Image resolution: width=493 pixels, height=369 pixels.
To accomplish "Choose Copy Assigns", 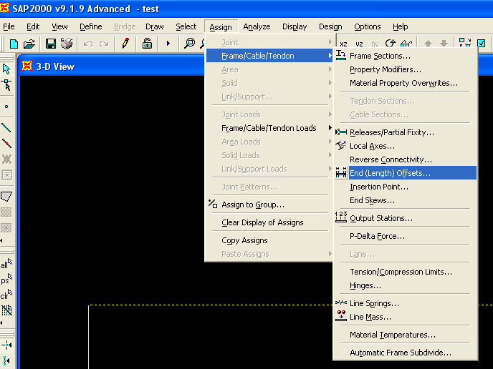I will point(269,240).
